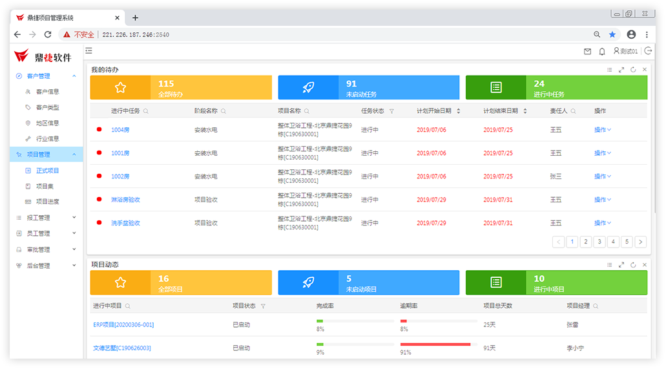Expand the 报工管理 sidebar menu

[x=47, y=218]
